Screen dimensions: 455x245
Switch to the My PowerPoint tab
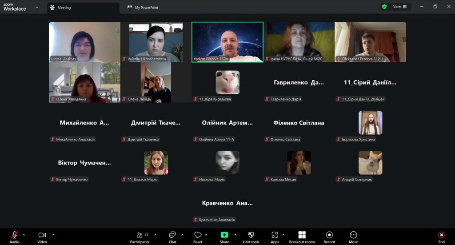pos(146,8)
